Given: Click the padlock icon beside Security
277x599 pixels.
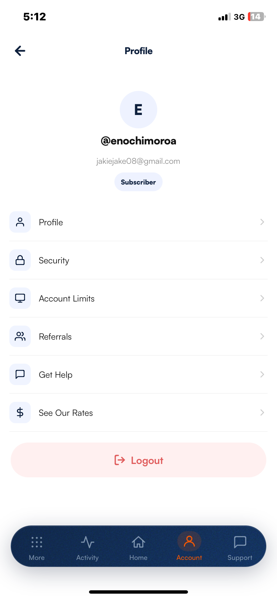Looking at the screenshot, I should (20, 260).
